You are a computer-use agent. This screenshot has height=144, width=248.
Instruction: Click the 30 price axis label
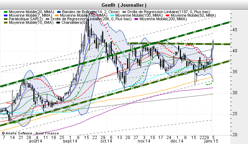click(x=235, y=93)
